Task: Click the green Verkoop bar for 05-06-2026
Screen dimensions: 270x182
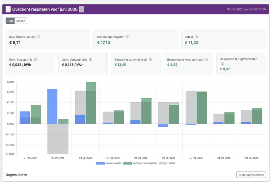Action: 146,111
